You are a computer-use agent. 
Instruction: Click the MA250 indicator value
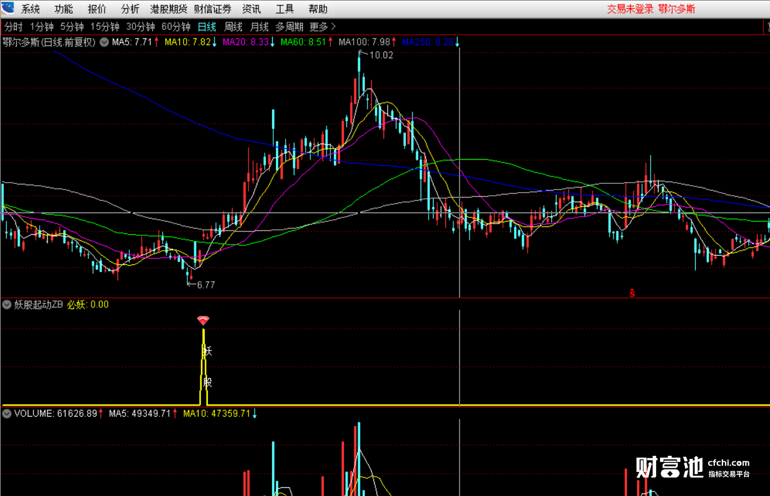(x=428, y=42)
